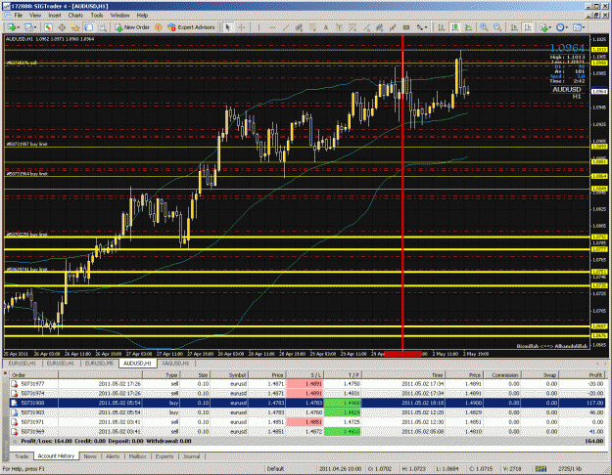Zoom out on the chart

(497, 27)
